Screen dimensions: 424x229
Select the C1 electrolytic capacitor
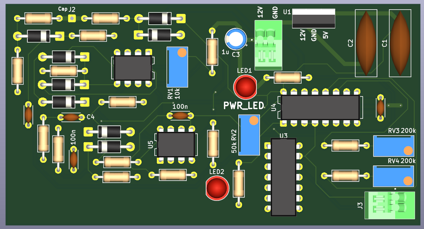(400, 43)
